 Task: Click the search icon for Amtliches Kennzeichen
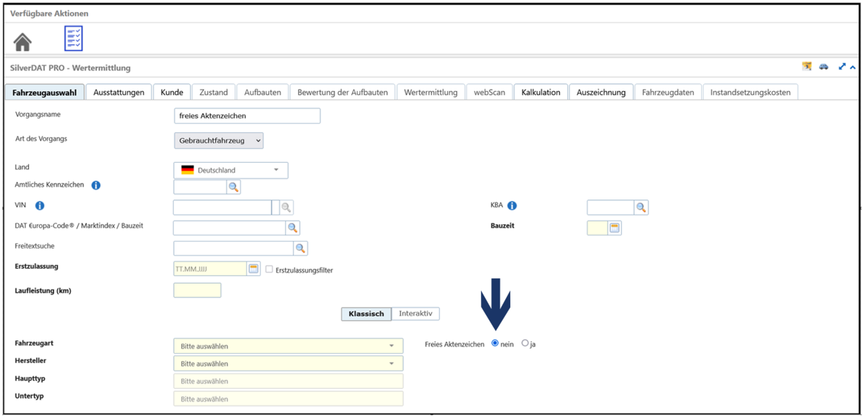233,187
